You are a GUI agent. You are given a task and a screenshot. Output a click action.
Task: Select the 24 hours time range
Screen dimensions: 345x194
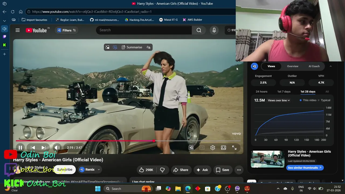coord(261,92)
